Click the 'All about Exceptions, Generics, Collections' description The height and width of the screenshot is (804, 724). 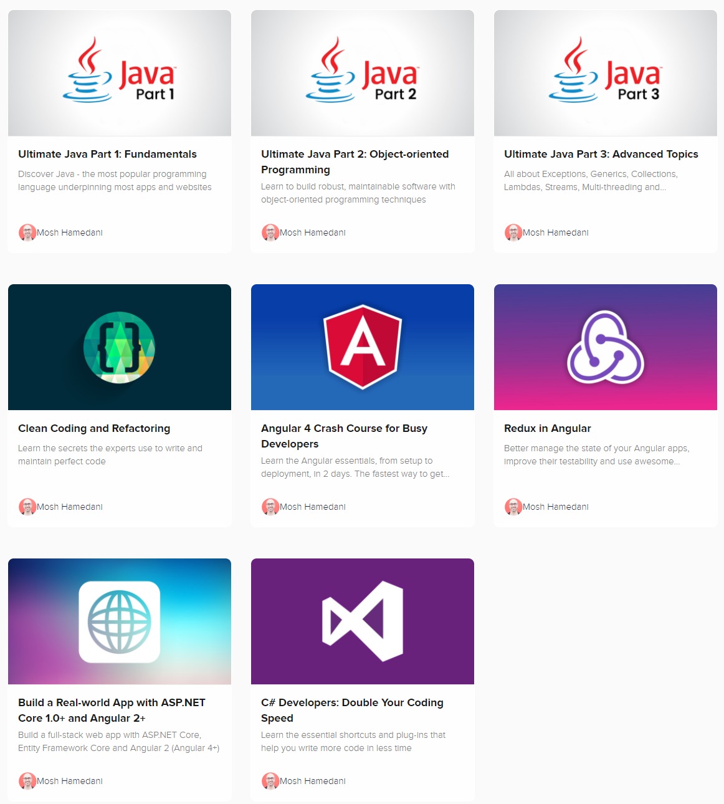[x=591, y=181]
